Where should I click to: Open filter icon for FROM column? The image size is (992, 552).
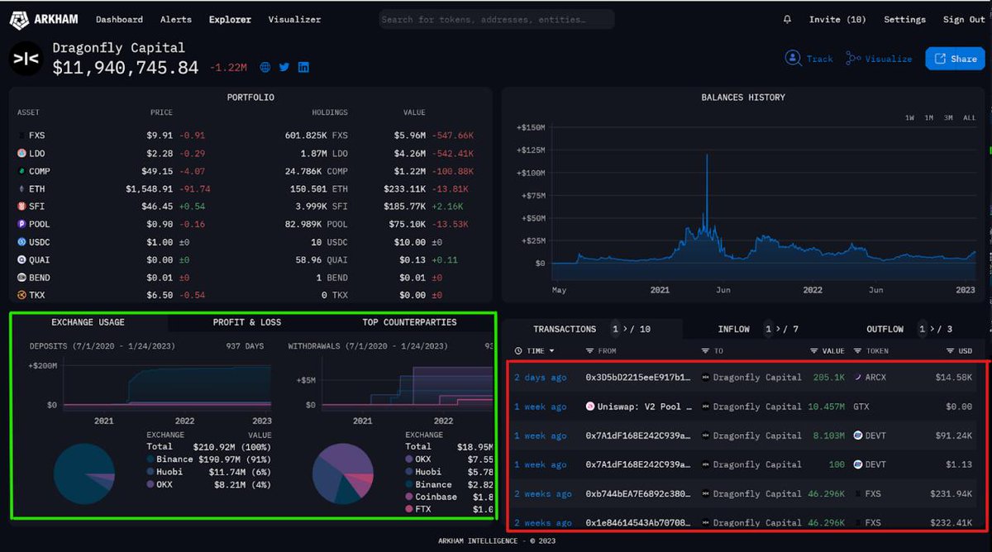click(x=589, y=351)
